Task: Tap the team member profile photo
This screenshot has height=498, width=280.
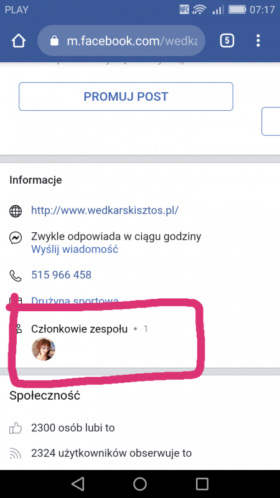Action: [44, 349]
